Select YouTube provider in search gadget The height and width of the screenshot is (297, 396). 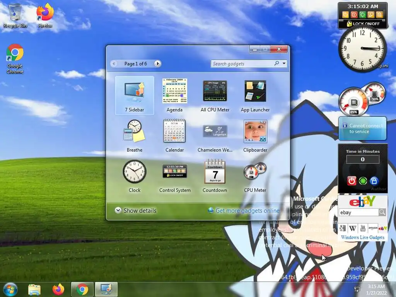pos(363,228)
